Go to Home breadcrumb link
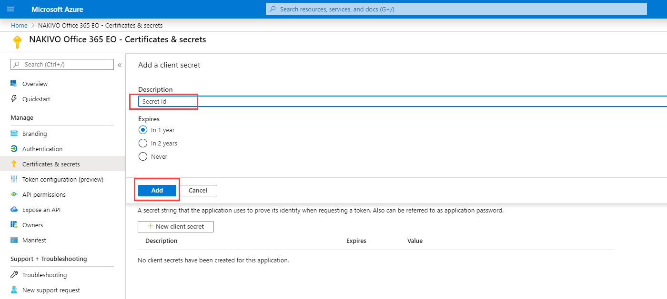This screenshot has height=299, width=667. (19, 25)
